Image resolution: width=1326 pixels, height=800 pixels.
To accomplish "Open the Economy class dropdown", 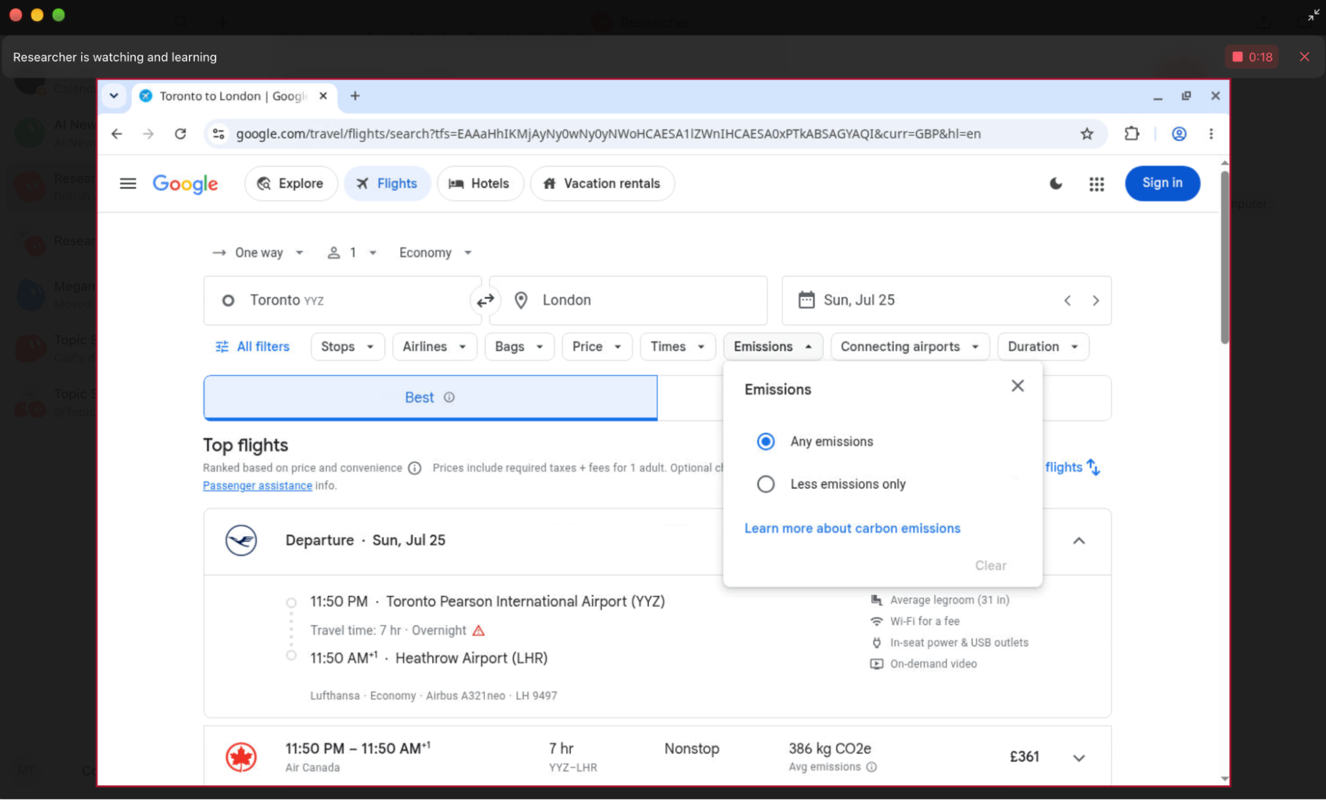I will point(435,253).
